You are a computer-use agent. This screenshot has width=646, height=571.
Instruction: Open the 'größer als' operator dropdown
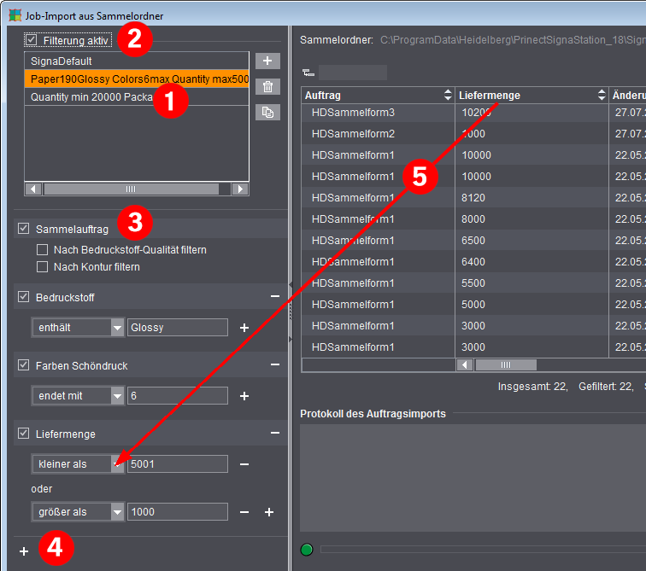(117, 512)
